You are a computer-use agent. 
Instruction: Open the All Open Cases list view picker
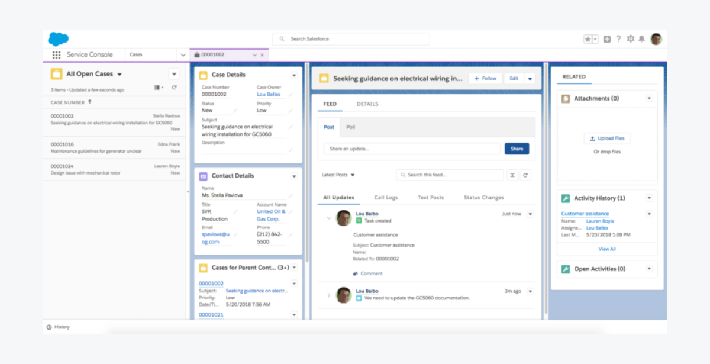(x=119, y=75)
